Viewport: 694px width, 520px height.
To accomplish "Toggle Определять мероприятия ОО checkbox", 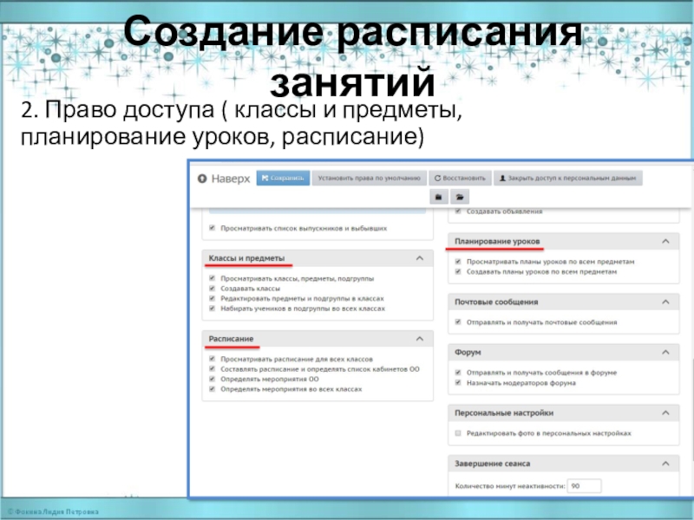I will pyautogui.click(x=212, y=379).
